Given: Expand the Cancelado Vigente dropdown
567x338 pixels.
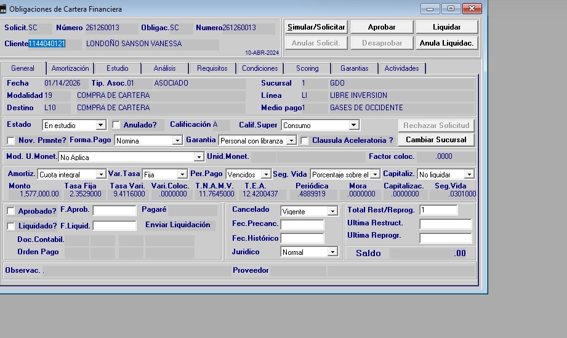Looking at the screenshot, I should pos(332,211).
